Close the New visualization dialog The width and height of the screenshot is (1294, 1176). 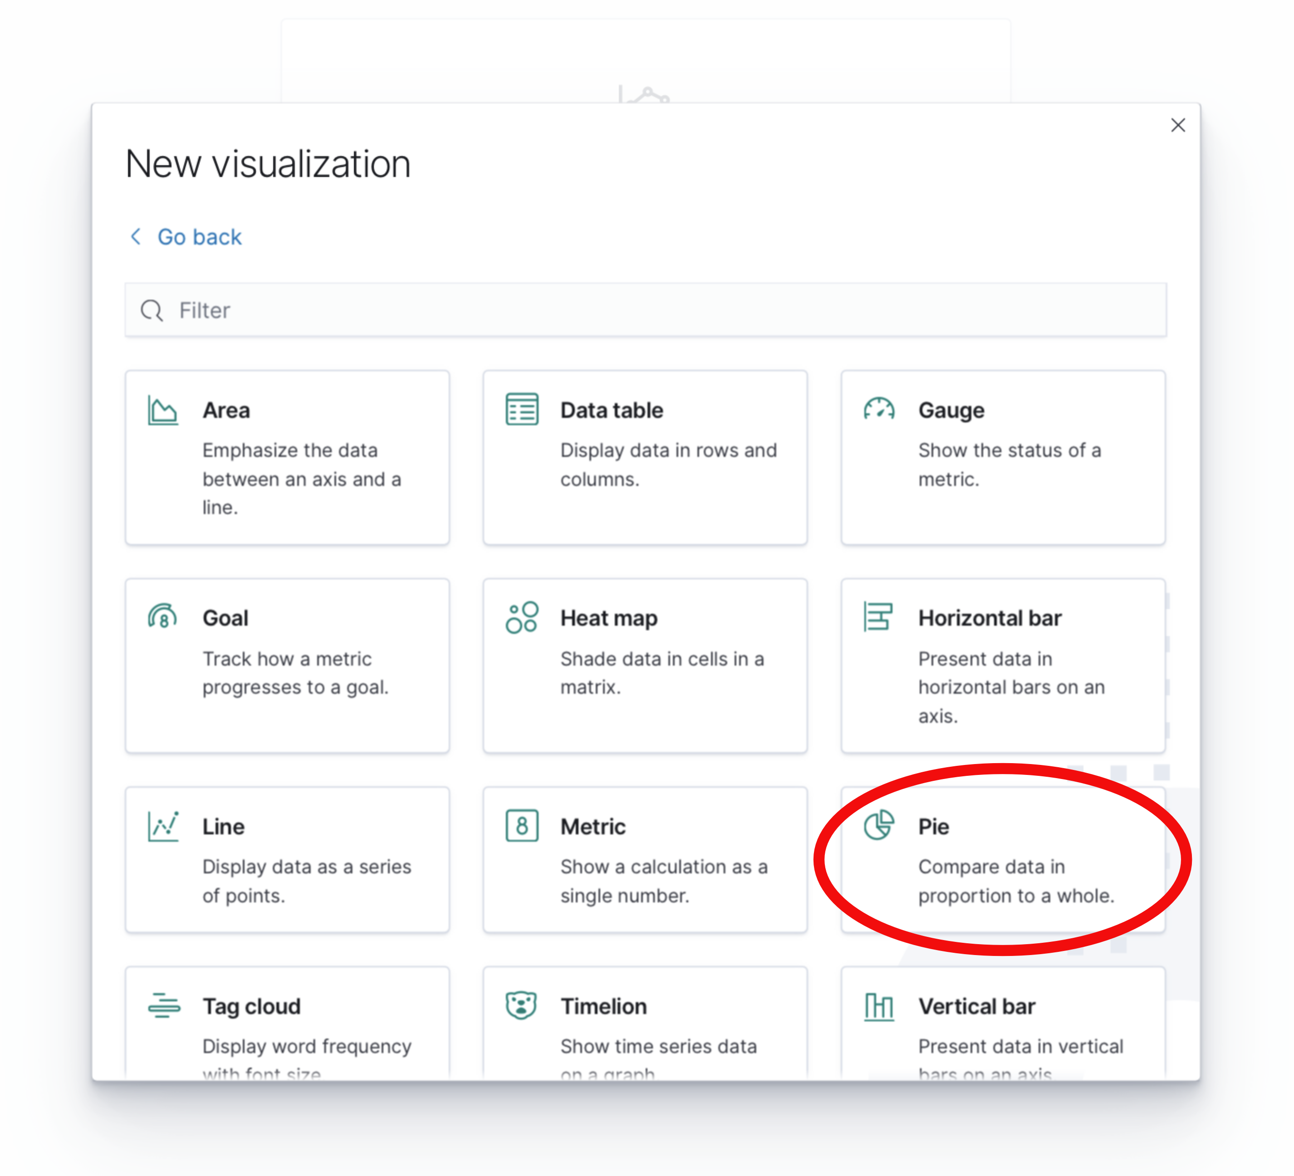(1177, 125)
